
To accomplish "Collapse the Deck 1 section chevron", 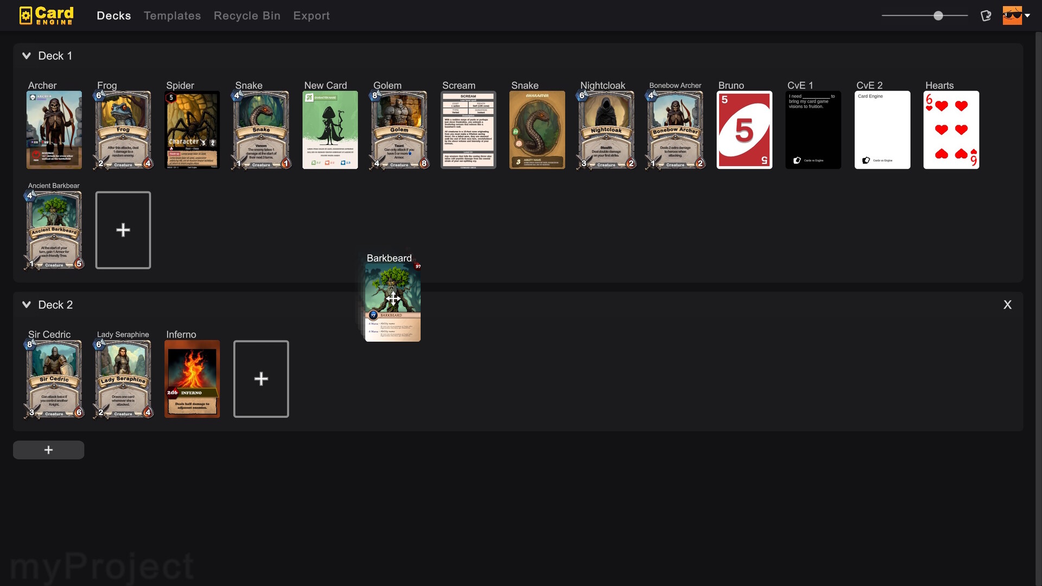I will click(x=26, y=55).
